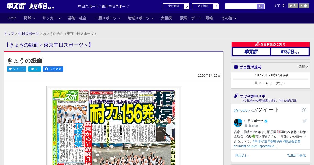Open the newspaper front page image
Screen dimensions: 314x165
click(114, 126)
